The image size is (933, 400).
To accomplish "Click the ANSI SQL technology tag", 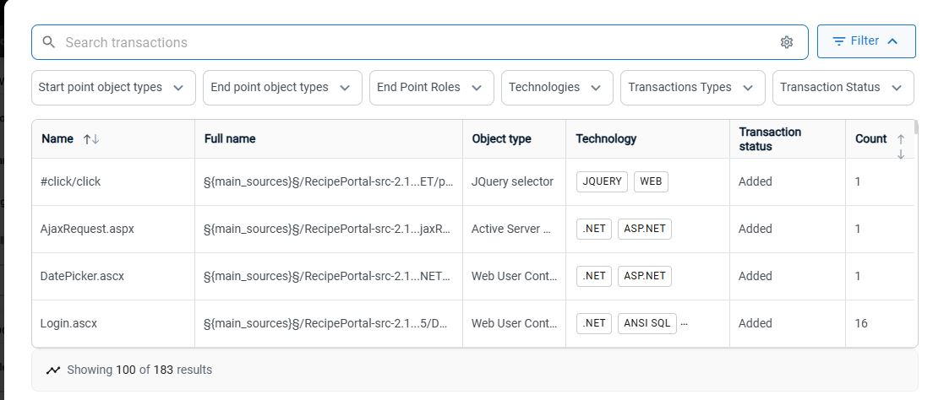I will pyautogui.click(x=647, y=323).
